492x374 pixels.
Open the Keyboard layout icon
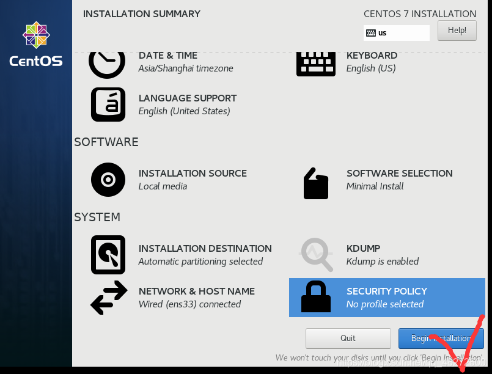pos(316,64)
